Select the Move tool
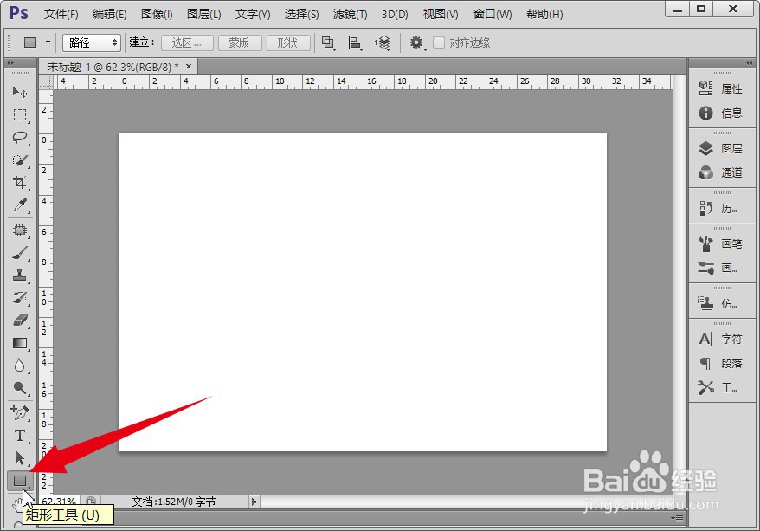760x531 pixels. 20,92
